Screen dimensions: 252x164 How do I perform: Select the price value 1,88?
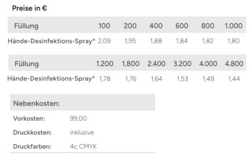point(156,41)
